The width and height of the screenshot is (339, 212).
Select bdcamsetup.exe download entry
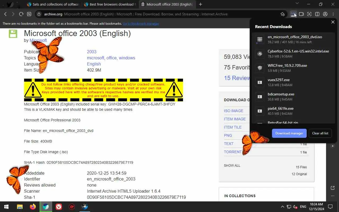(293, 97)
